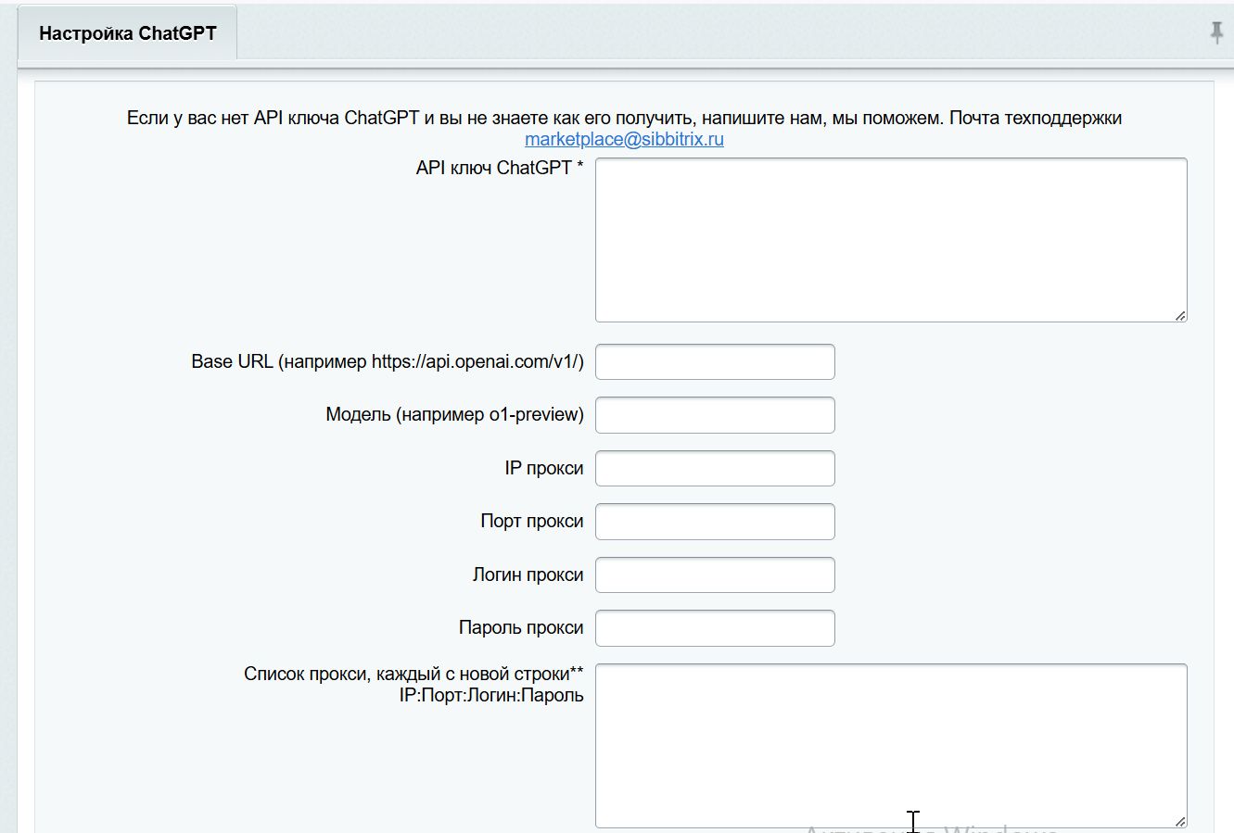Image resolution: width=1234 pixels, height=833 pixels.
Task: Click the support instructions paragraph at the top
Action: pos(623,118)
